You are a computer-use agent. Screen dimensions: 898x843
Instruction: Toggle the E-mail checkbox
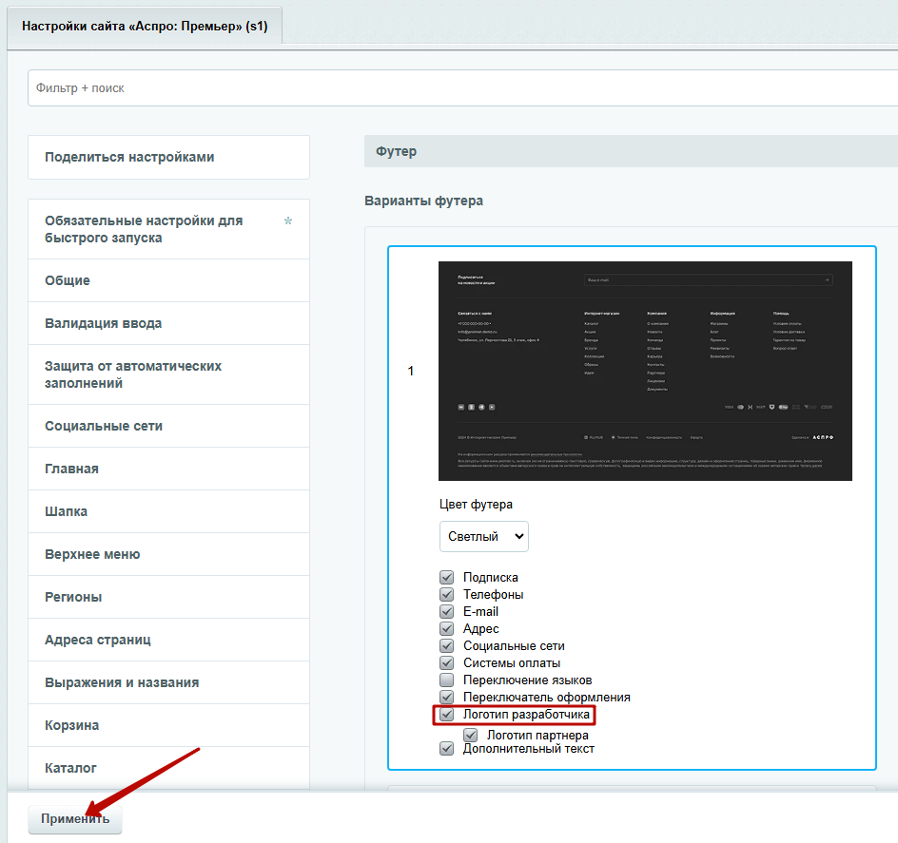(x=447, y=612)
